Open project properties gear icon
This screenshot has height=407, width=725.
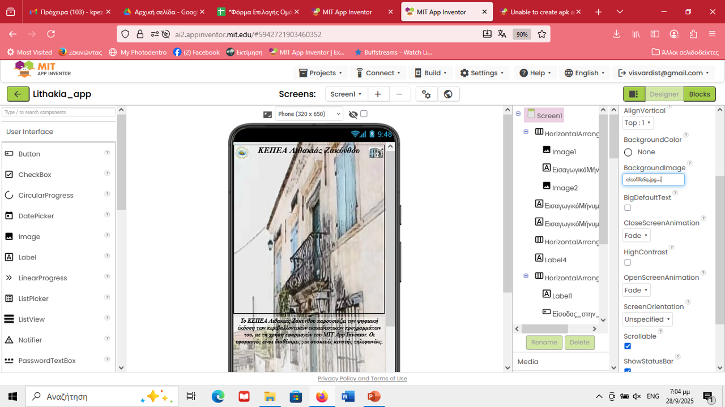point(427,94)
